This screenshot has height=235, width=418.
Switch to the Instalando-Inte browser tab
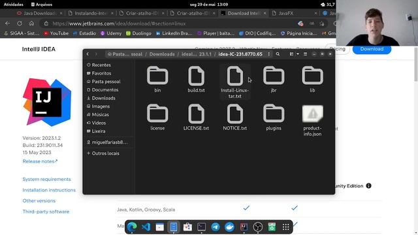[x=90, y=13]
